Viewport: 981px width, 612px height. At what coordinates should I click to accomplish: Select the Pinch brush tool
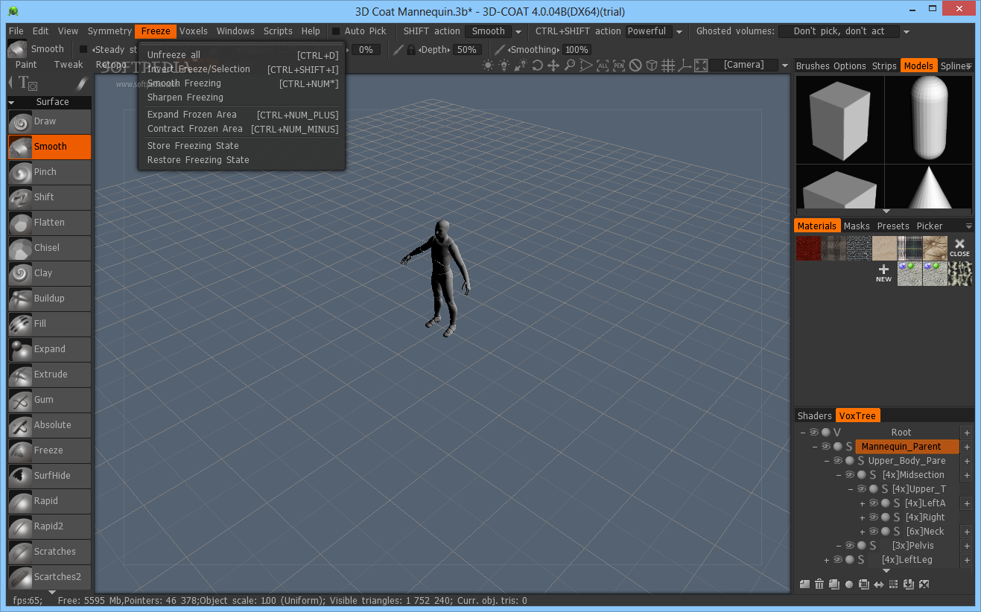point(50,172)
